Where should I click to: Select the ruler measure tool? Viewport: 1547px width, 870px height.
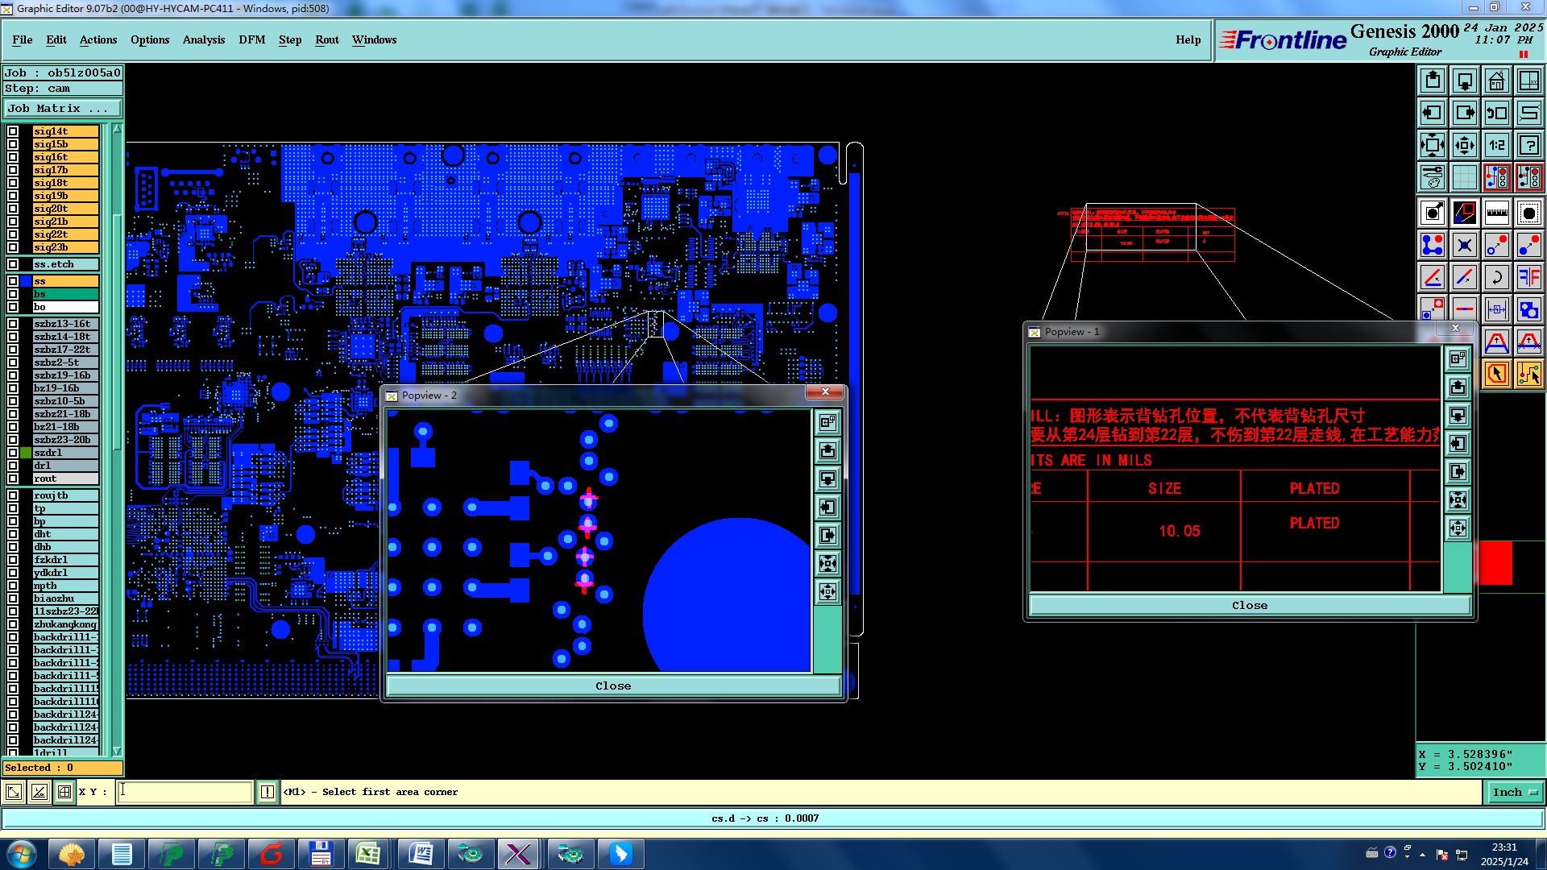pyautogui.click(x=1496, y=213)
